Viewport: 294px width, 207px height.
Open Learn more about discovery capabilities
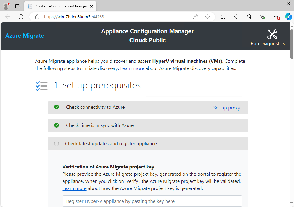[132, 68]
